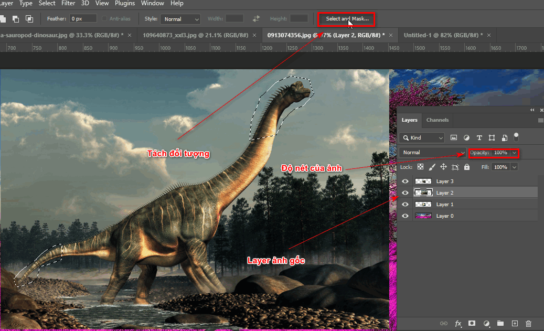Toggle visibility of Layer 0
Image resolution: width=544 pixels, height=331 pixels.
(x=404, y=216)
